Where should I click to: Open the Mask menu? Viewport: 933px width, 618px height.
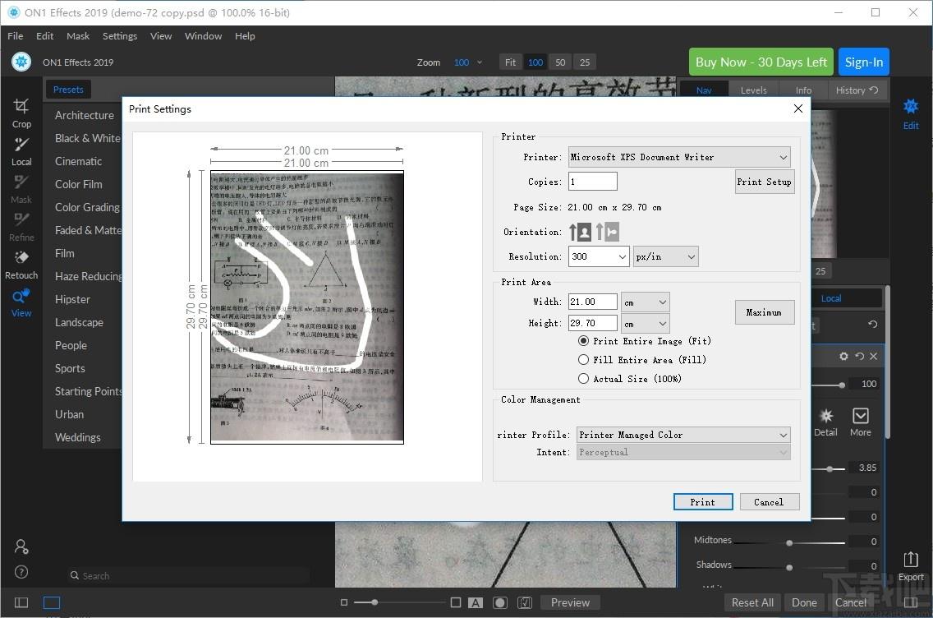click(x=78, y=35)
